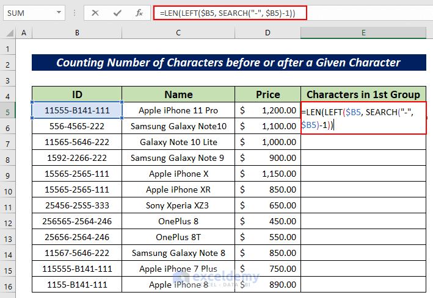Select the cell containing 11555-B141-111
Screen dimensions: 433x298
click(x=77, y=110)
